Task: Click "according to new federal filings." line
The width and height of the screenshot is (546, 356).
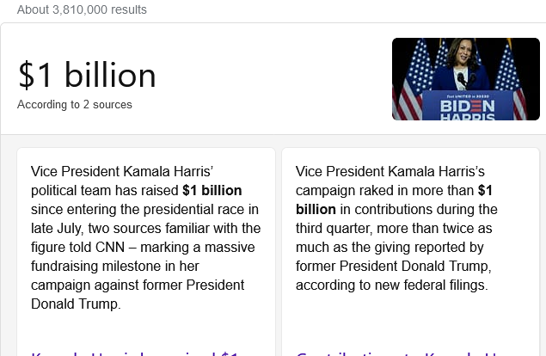Action: [x=391, y=285]
